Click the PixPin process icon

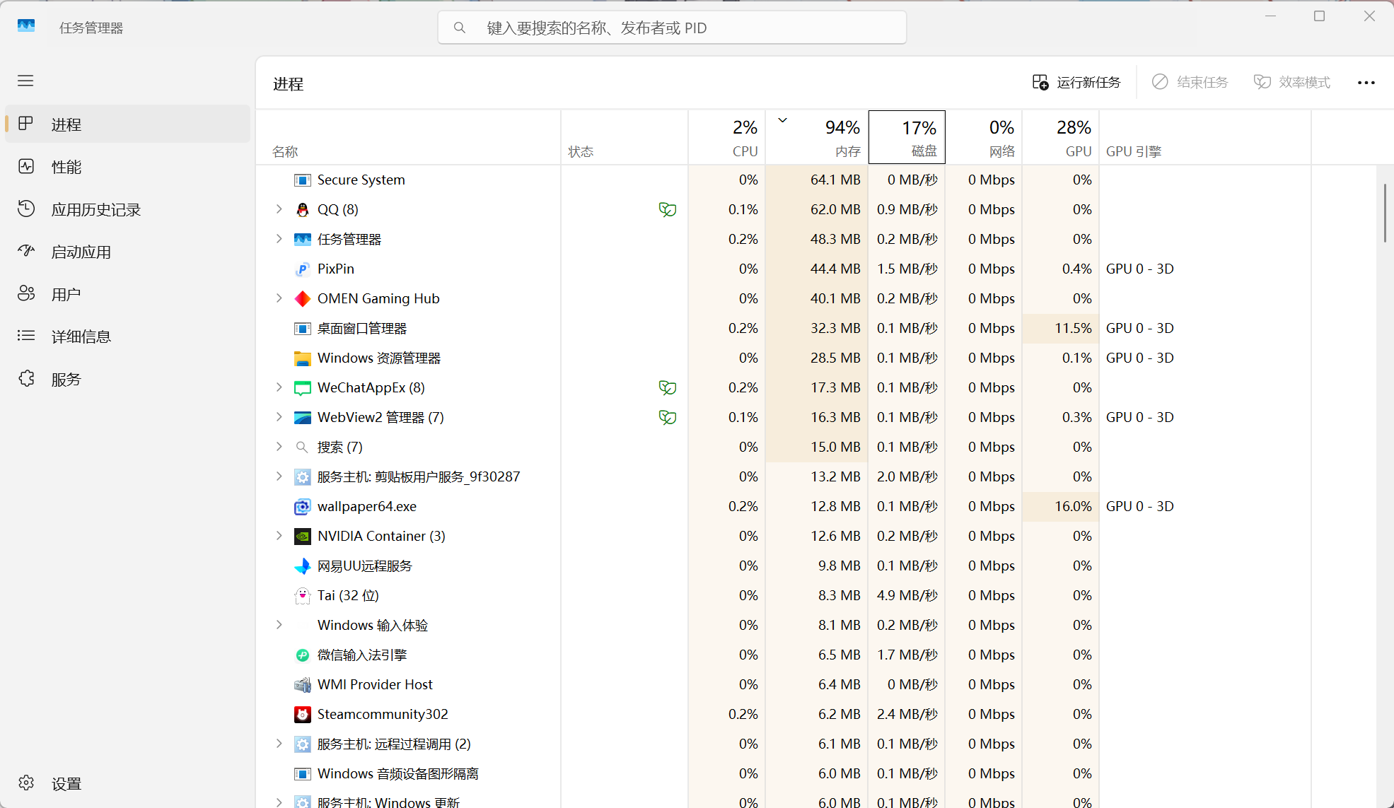coord(303,269)
